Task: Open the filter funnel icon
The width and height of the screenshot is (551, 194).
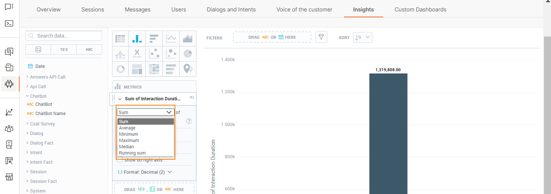Action: pos(321,37)
